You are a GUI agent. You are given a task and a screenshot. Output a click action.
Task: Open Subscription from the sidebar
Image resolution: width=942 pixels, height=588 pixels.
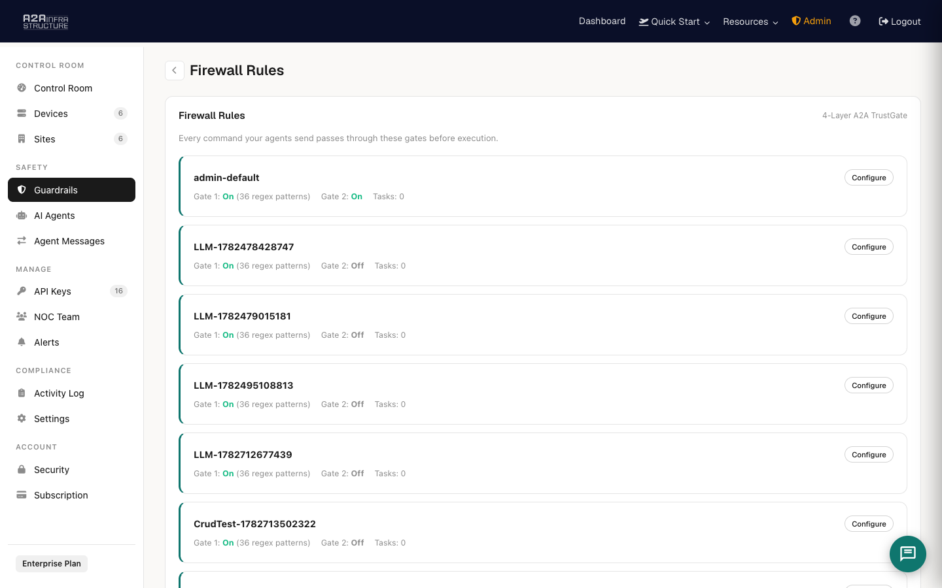pyautogui.click(x=71, y=495)
